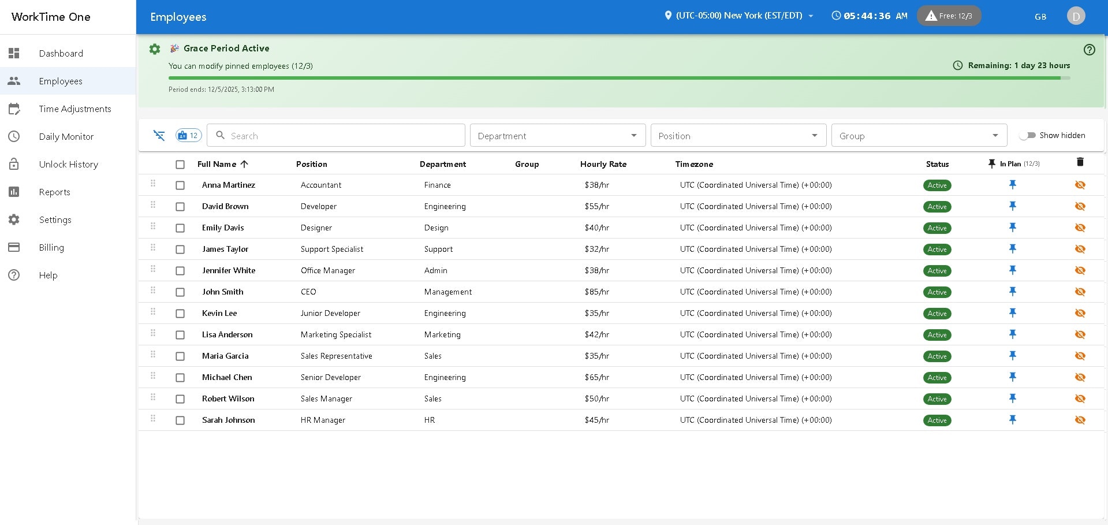Open the Settings page
The image size is (1108, 525).
(x=68, y=219)
